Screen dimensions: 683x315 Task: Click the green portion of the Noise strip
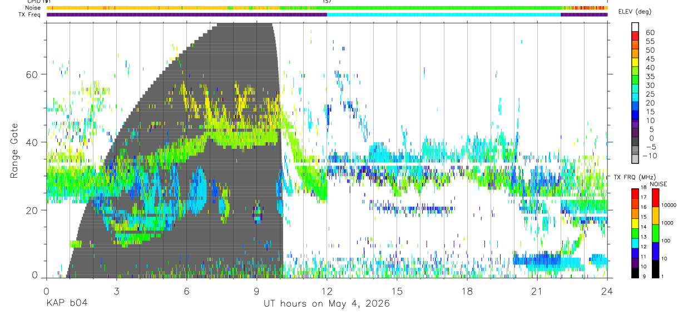pyautogui.click(x=421, y=8)
